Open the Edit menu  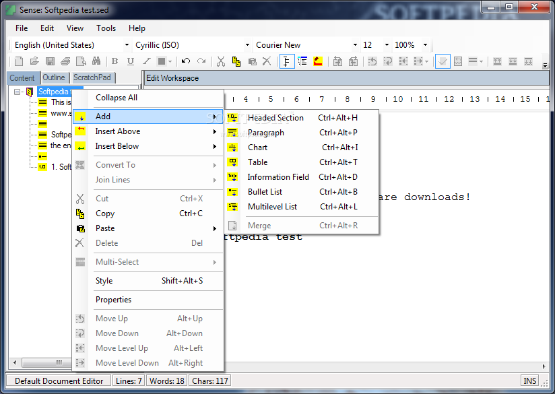[x=47, y=28]
